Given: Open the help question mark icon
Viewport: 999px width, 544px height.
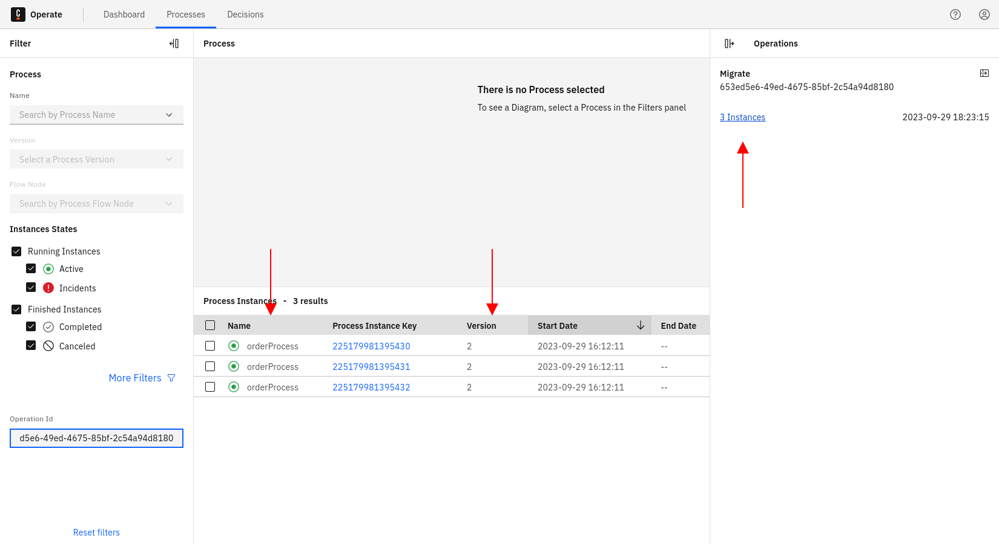Looking at the screenshot, I should coord(955,15).
